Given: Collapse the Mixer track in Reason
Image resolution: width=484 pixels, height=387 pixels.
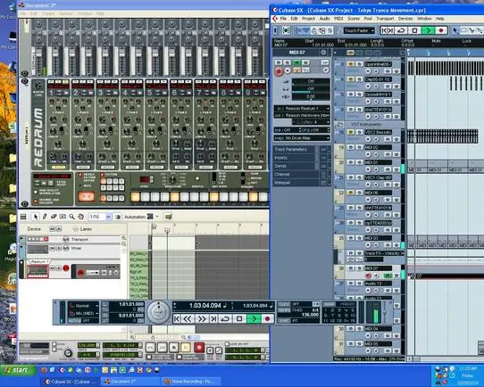Looking at the screenshot, I should (22, 247).
